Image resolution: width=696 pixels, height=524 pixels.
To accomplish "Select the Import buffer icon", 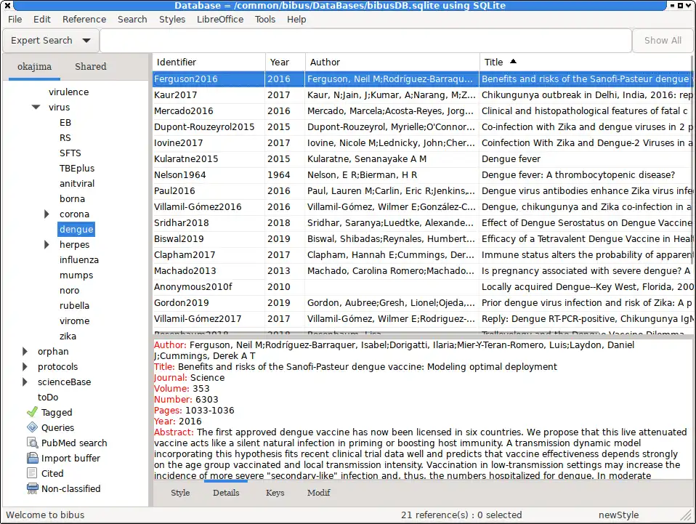I will pyautogui.click(x=32, y=459).
